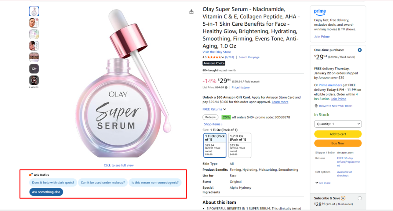Select the second product image thumbnail
This screenshot has width=393, height=211.
pos(34,23)
